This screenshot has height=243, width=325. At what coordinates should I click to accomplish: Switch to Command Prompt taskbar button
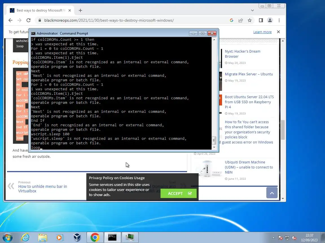click(x=112, y=237)
